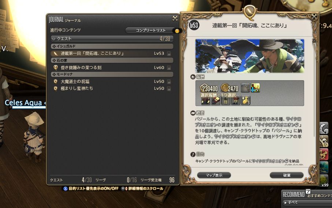Image resolution: width=332 pixels, height=208 pixels.
Task: Select the gil pouch optional reward icon
Action: [246, 100]
